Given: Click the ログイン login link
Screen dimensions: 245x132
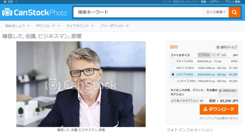Looking at the screenshot, I should [215, 2].
